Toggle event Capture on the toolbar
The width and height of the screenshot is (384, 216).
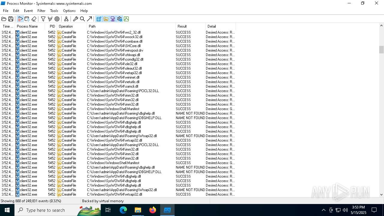click(20, 19)
